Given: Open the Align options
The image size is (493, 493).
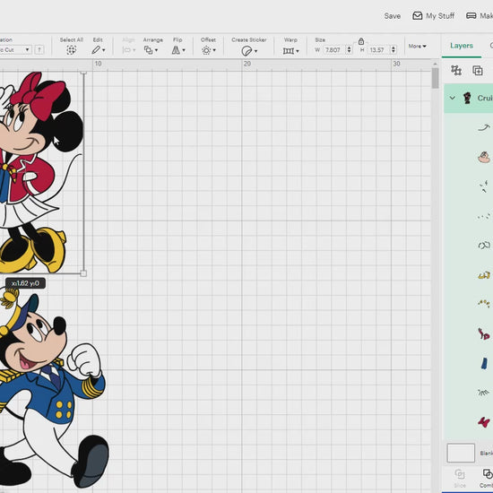Looking at the screenshot, I should [x=128, y=50].
